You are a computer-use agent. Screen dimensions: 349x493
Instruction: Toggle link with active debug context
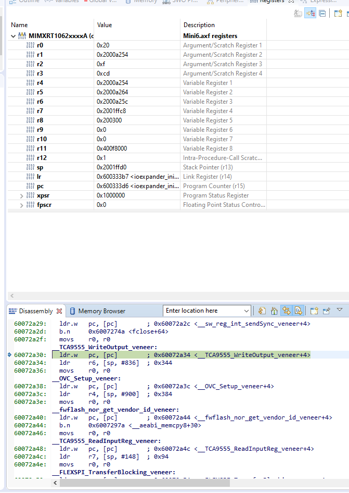pyautogui.click(x=286, y=311)
